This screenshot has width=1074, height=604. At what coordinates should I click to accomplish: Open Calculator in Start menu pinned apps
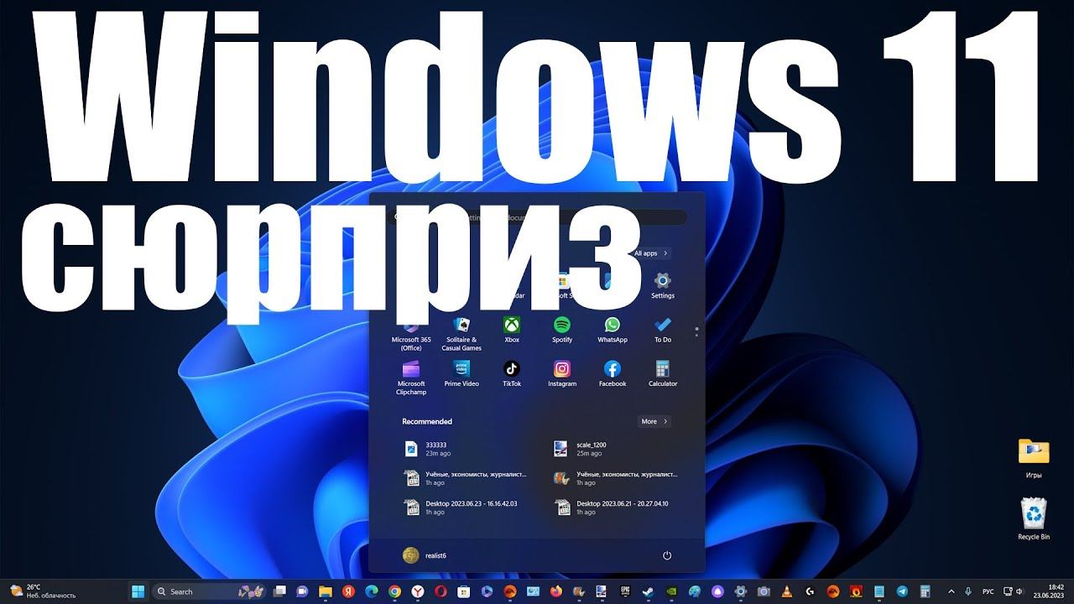tap(663, 373)
